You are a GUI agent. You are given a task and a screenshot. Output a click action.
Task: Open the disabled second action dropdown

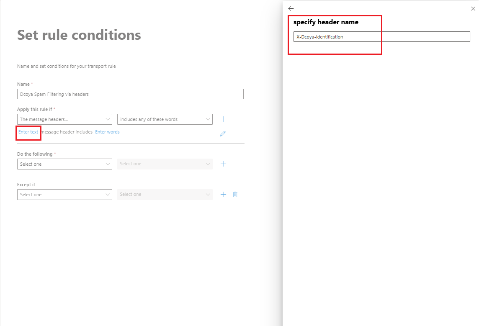click(165, 164)
